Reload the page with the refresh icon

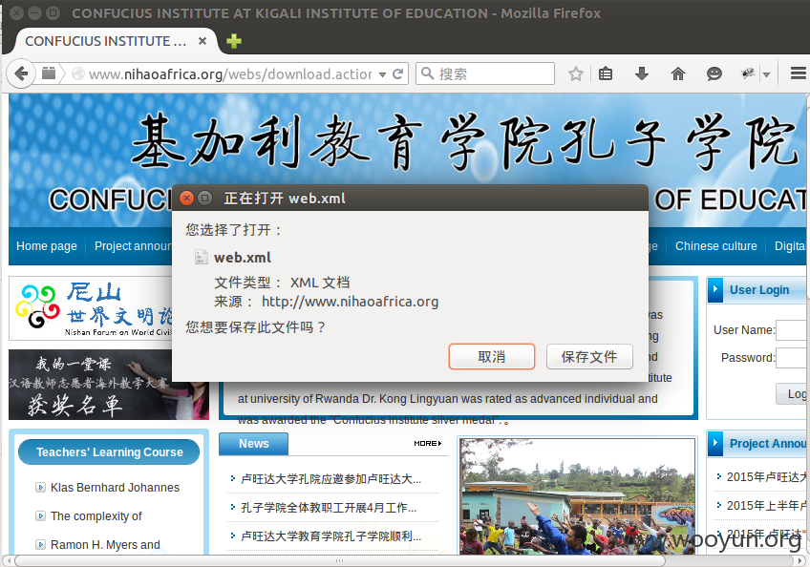(397, 73)
